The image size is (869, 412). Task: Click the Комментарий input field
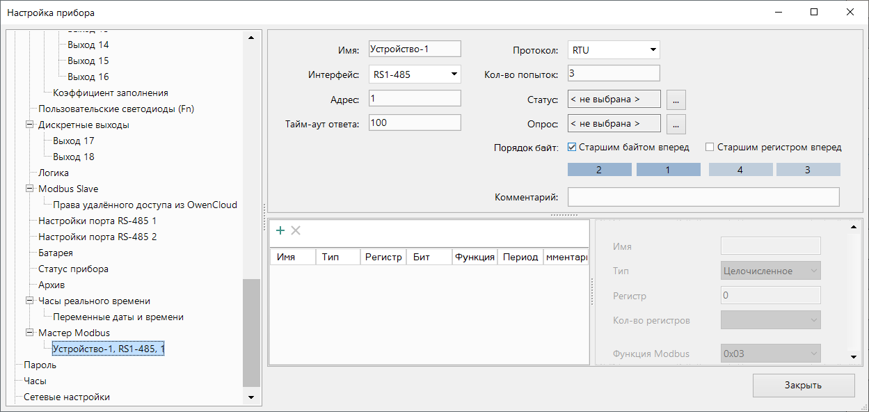coord(703,197)
